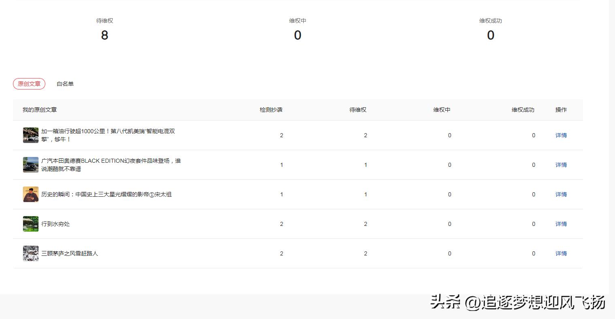This screenshot has height=319, width=615.
Task: Switch to the 白名单 tab
Action: tap(65, 84)
